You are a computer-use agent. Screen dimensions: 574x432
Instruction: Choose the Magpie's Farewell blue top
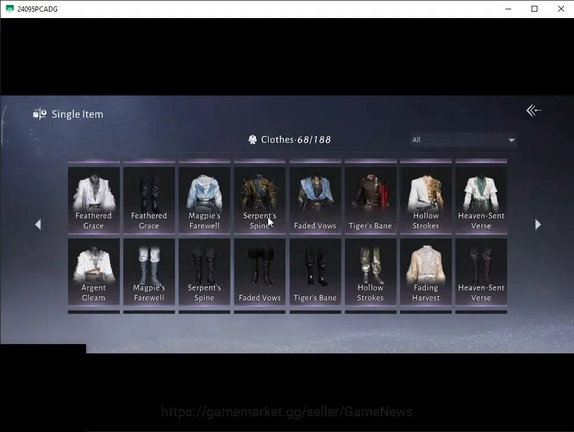pyautogui.click(x=204, y=200)
